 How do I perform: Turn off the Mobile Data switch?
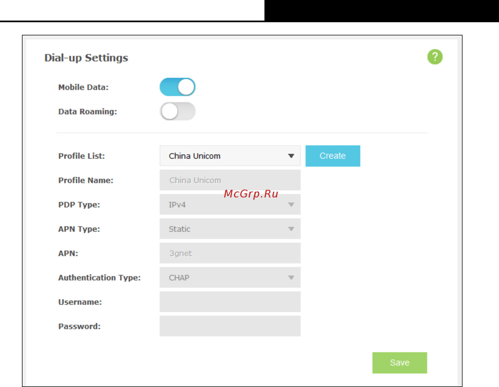(177, 87)
